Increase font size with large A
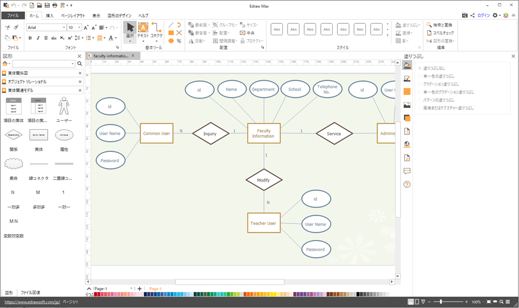Image resolution: width=519 pixels, height=308 pixels. click(x=86, y=27)
